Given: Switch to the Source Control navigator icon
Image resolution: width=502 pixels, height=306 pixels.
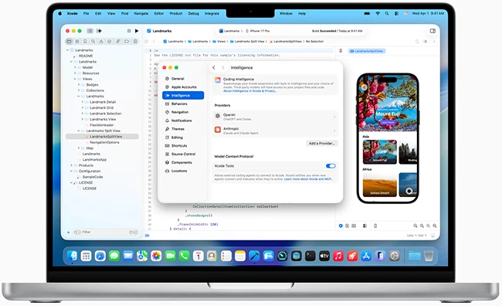Looking at the screenshot, I should (77, 41).
